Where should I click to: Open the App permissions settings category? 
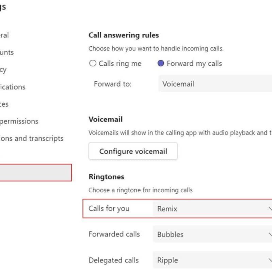click(19, 122)
